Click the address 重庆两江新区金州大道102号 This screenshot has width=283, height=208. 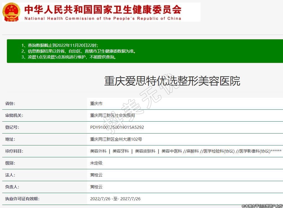click(116, 139)
